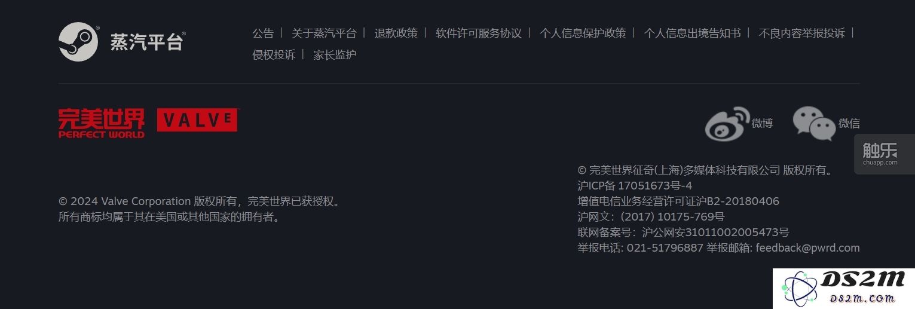This screenshot has width=915, height=309.
Task: Open the 关于蒸汽平台 link
Action: [324, 33]
